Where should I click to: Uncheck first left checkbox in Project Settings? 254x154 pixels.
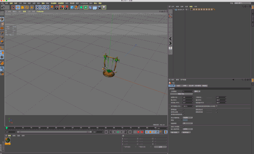[x=183, y=110]
